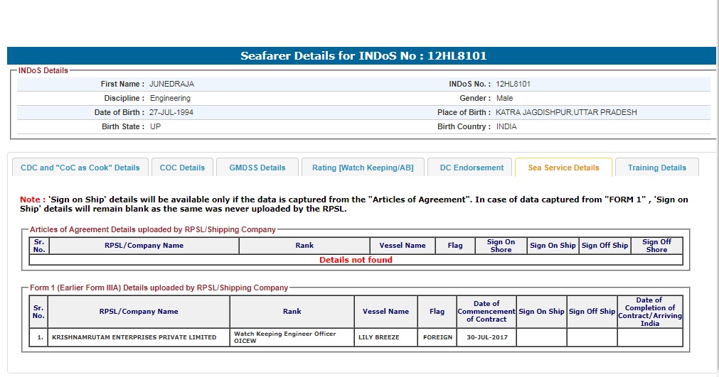Click the Sign On Shore column header
The height and width of the screenshot is (377, 719).
(x=501, y=246)
